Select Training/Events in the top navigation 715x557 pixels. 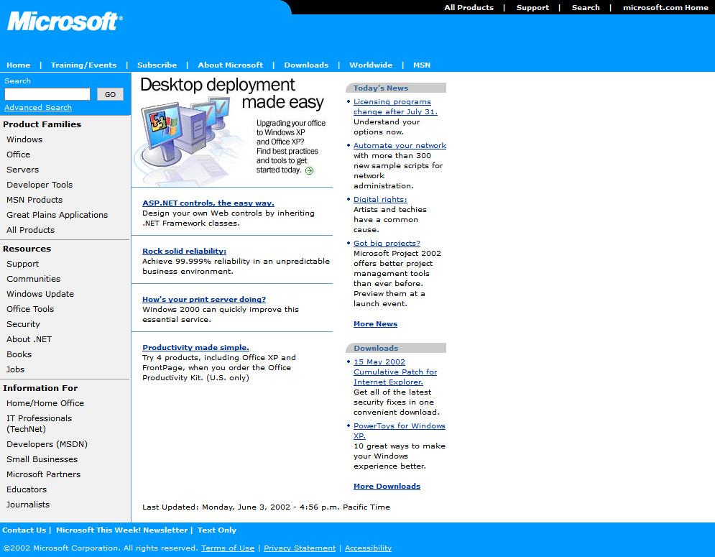coord(83,65)
